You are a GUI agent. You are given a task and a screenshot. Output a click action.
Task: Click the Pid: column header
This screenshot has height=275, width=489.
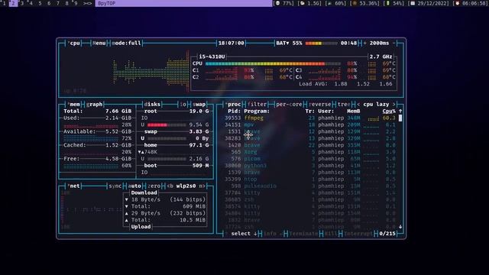234,111
